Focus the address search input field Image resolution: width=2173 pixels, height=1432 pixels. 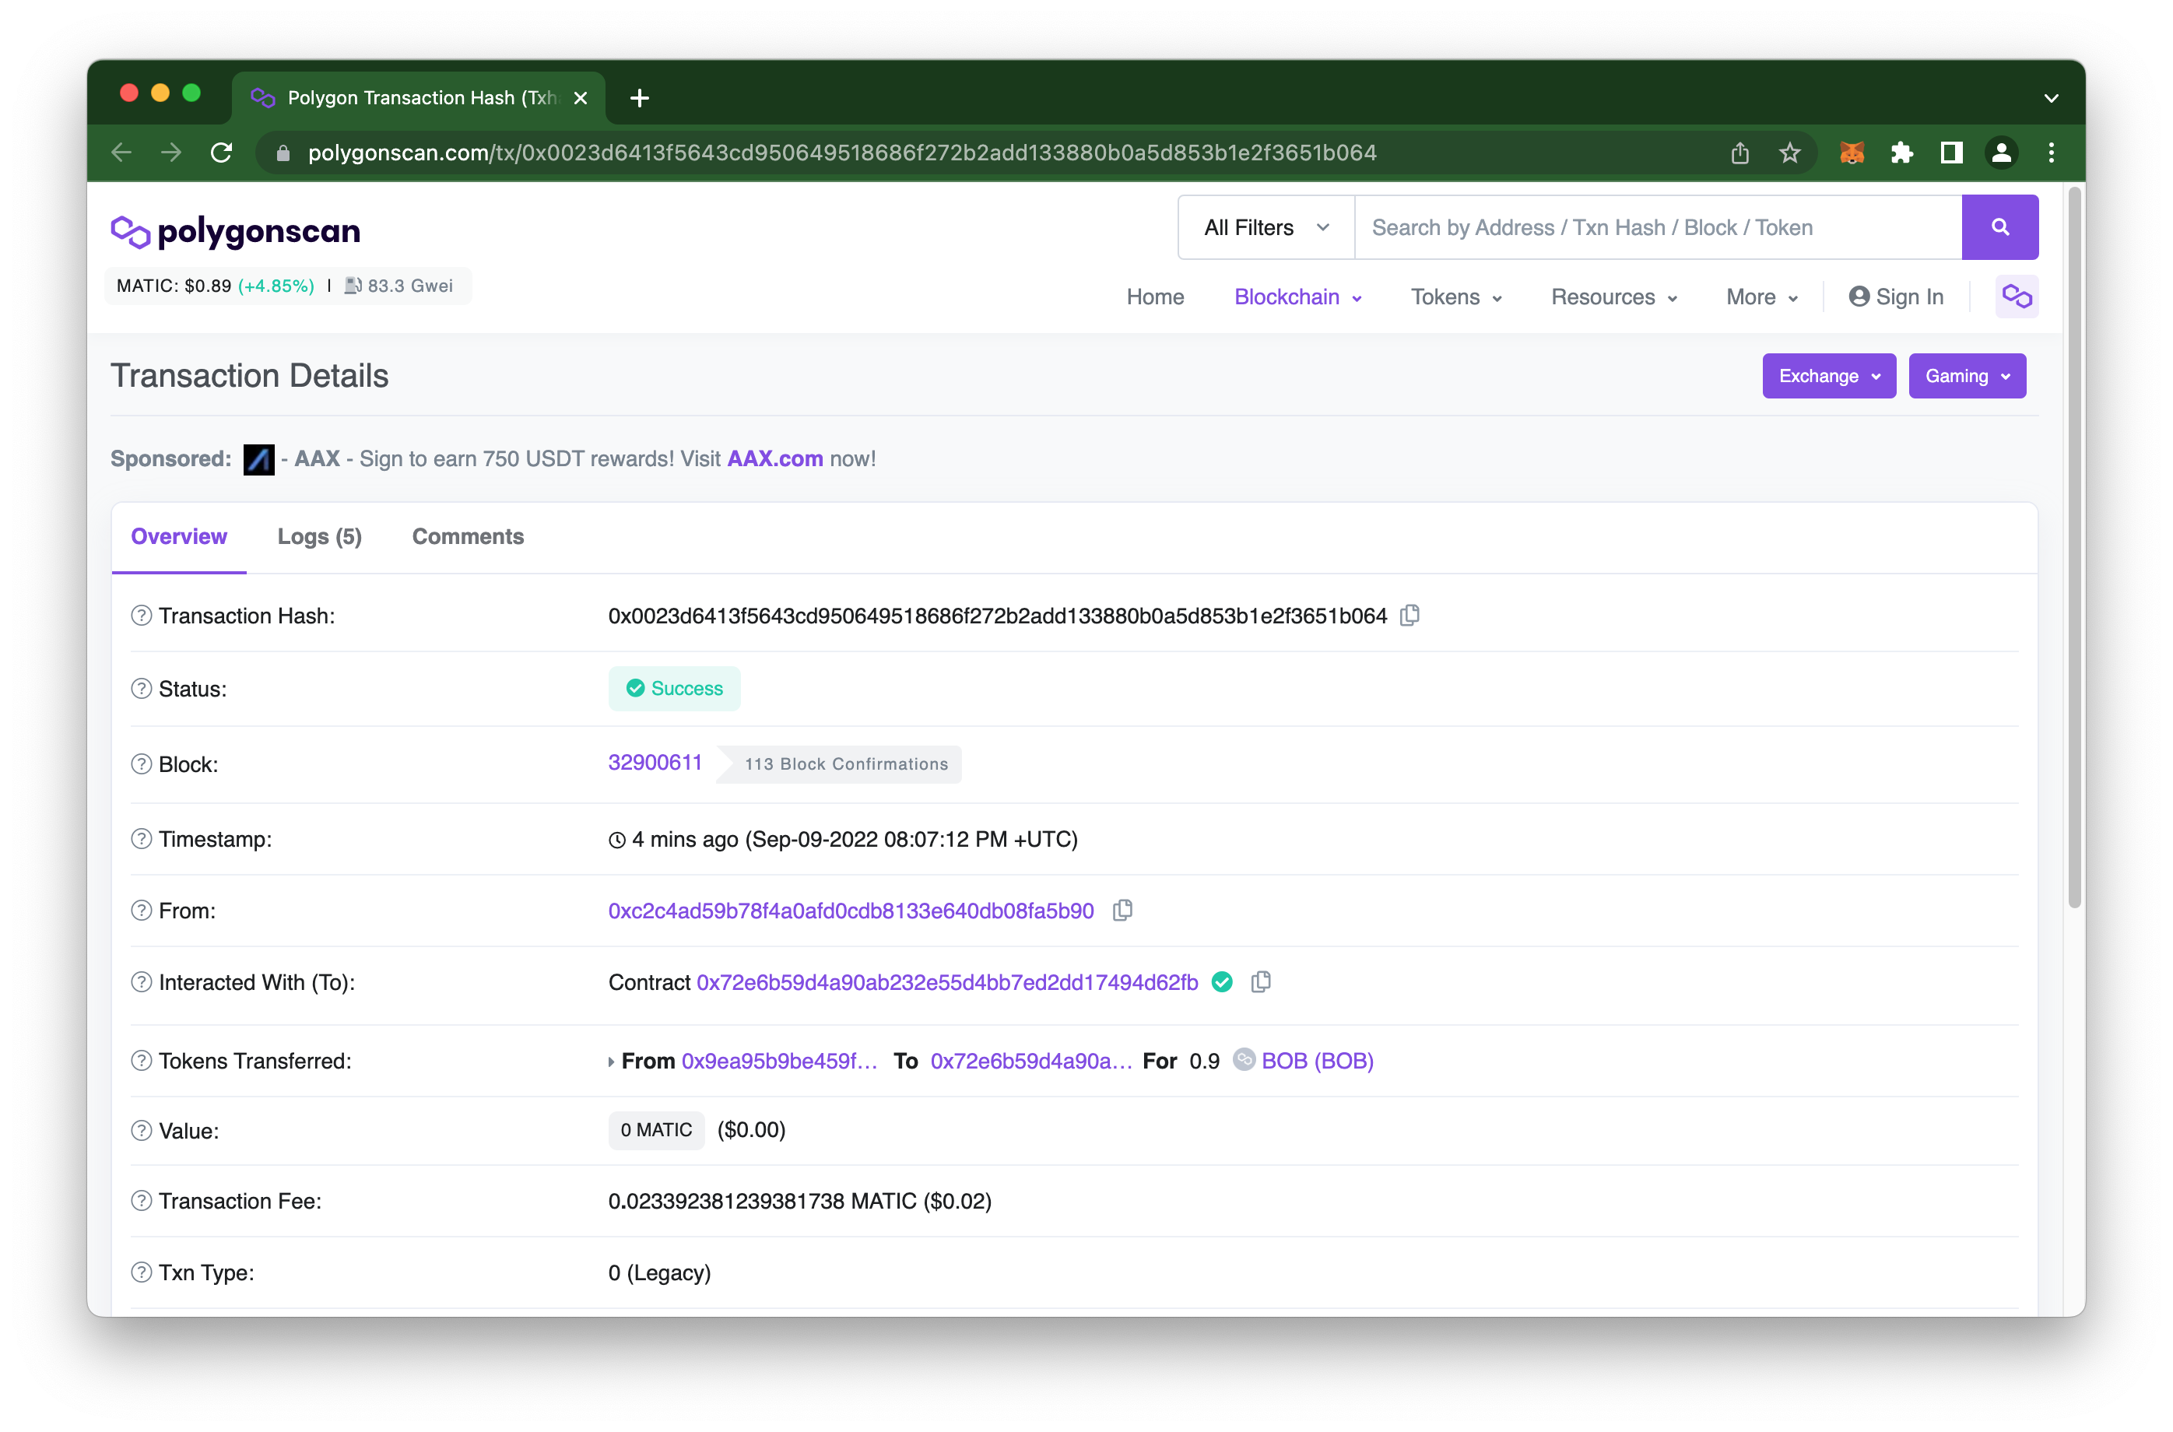click(1658, 227)
